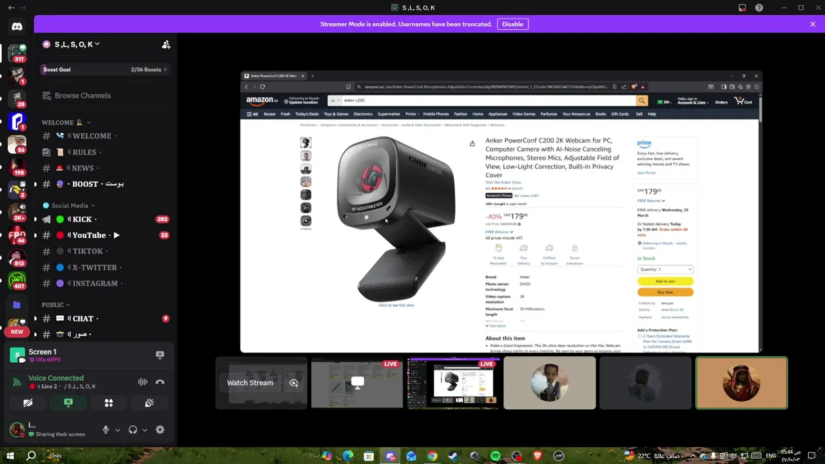Open headphone output options chevron
Viewport: 825px width, 464px height.
pos(144,430)
